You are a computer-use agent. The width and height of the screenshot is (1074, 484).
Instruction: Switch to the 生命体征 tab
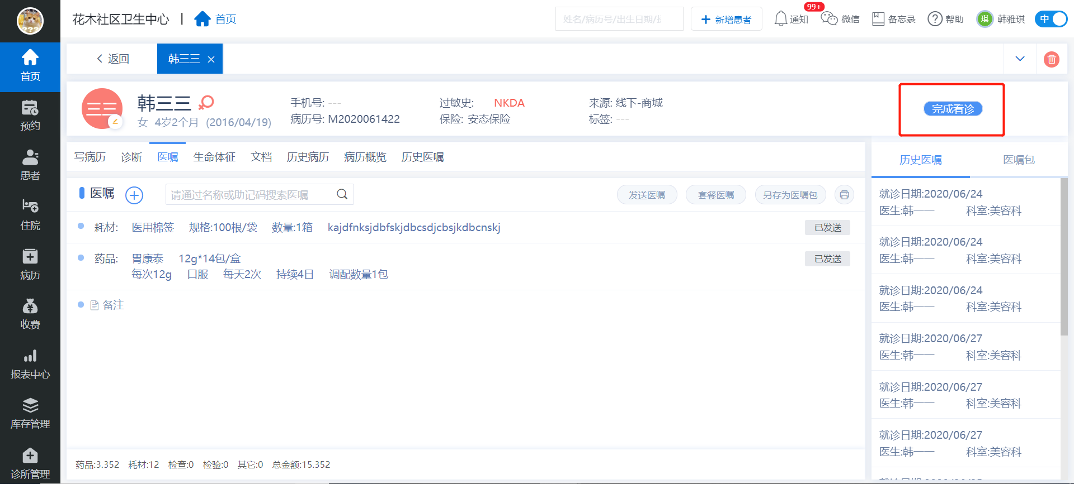pyautogui.click(x=214, y=157)
